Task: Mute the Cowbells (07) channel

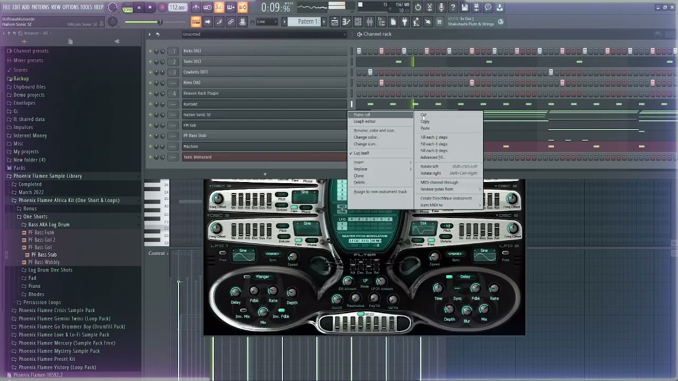Action: pyautogui.click(x=150, y=72)
